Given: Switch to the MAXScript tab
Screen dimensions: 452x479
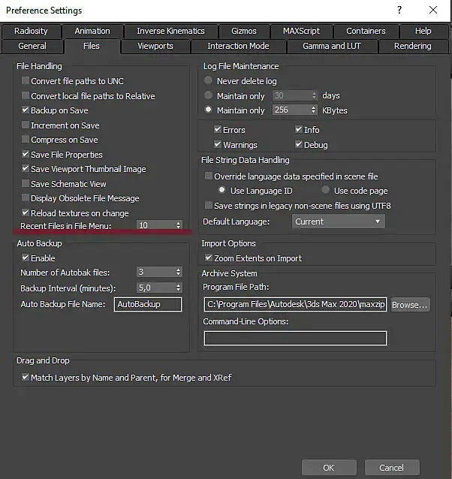Looking at the screenshot, I should (301, 32).
